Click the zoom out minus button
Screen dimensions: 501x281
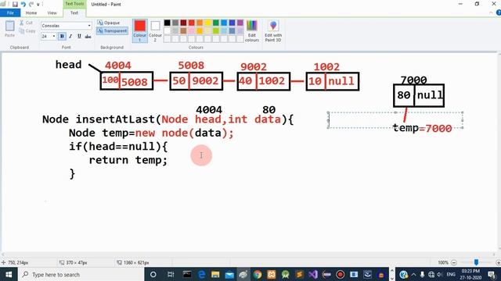454,262
